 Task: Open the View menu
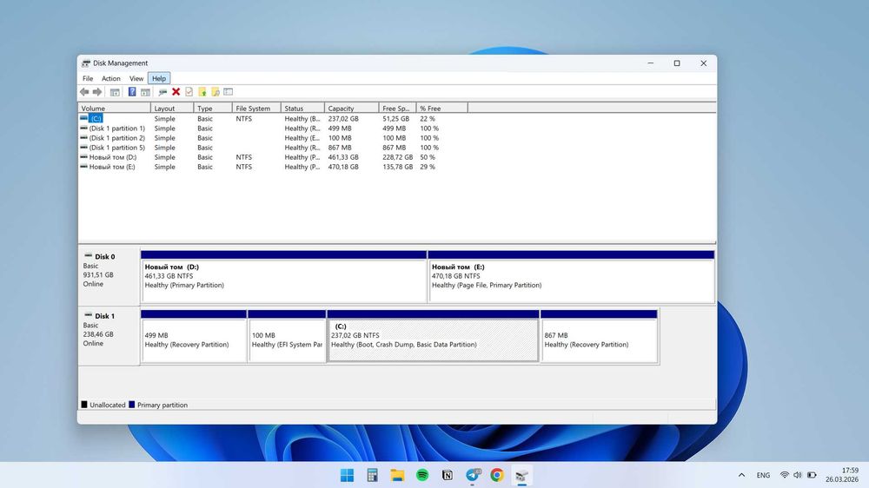click(x=136, y=79)
